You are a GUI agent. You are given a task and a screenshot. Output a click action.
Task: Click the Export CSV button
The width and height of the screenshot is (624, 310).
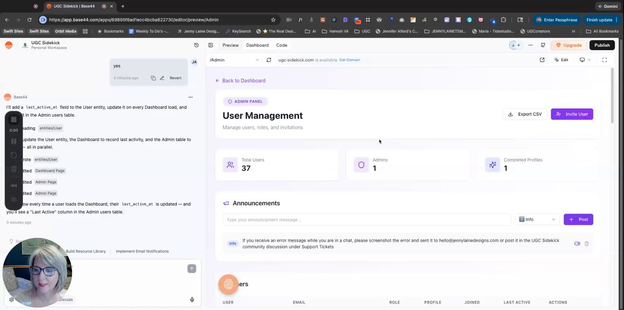coord(525,114)
